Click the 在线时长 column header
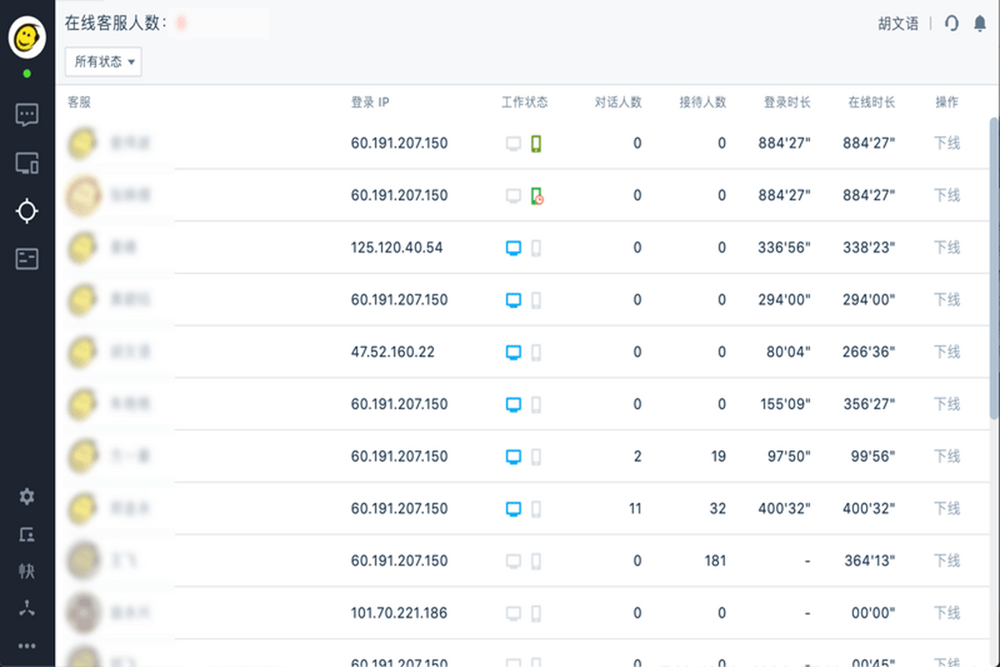1000x667 pixels. pos(871,103)
